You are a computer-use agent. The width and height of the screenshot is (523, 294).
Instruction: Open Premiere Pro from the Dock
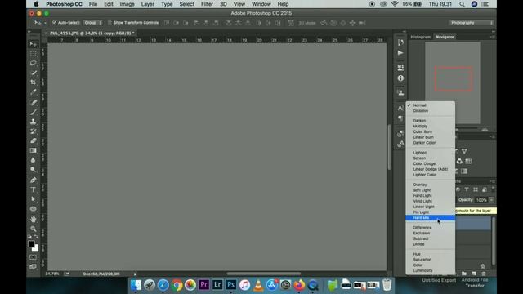[203, 285]
